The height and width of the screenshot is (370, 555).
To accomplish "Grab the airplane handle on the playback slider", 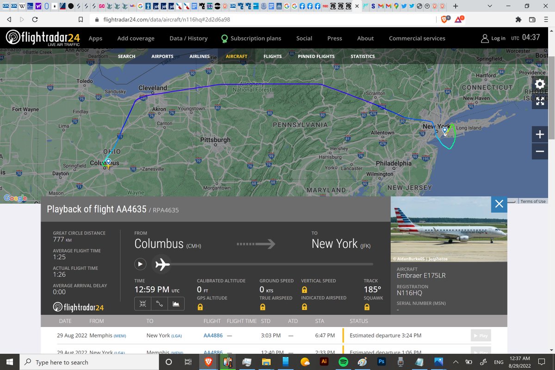I will pyautogui.click(x=163, y=264).
